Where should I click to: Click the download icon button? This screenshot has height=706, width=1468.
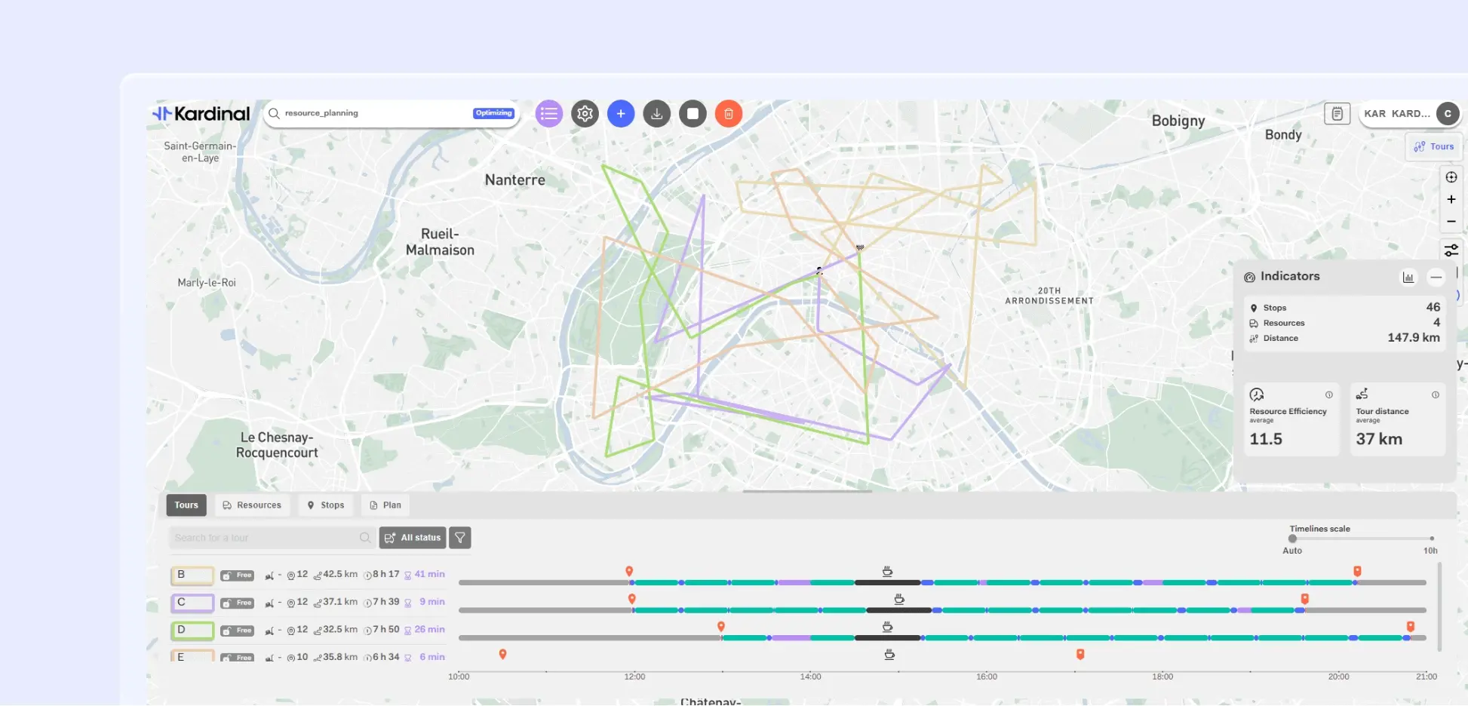657,114
